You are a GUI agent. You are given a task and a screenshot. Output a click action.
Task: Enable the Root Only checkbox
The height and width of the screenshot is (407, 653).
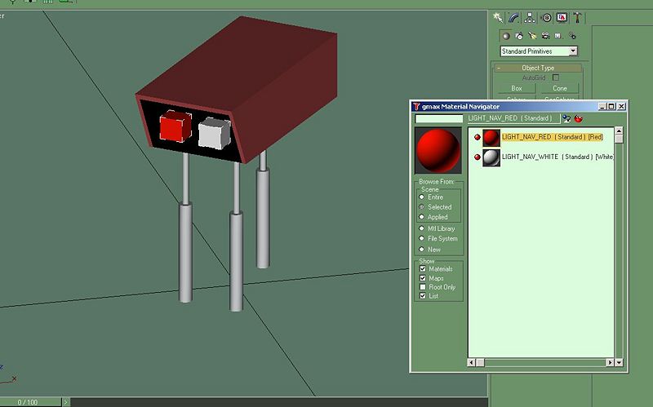pyautogui.click(x=422, y=287)
